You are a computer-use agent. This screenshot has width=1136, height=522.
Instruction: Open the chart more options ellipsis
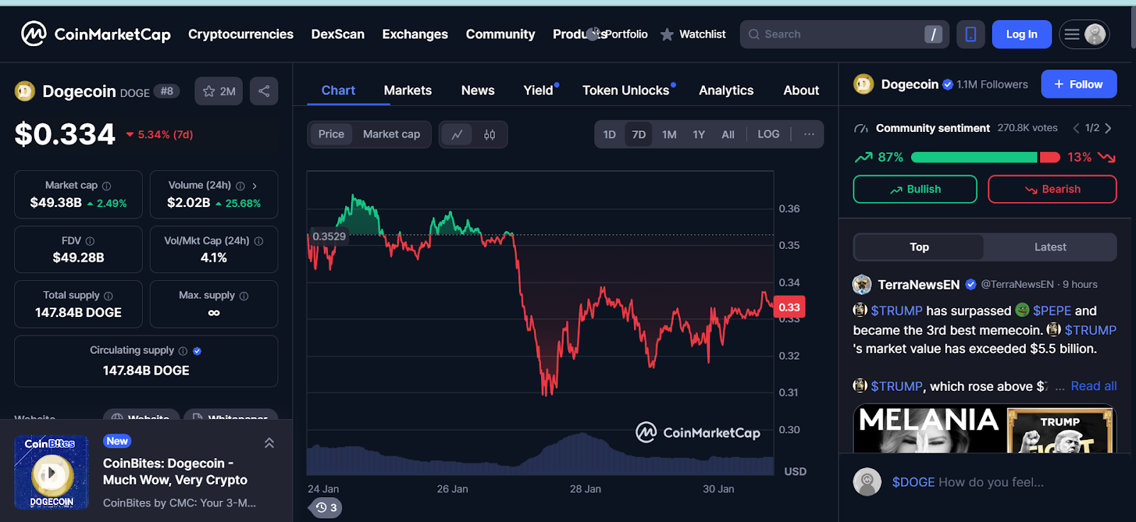tap(809, 134)
